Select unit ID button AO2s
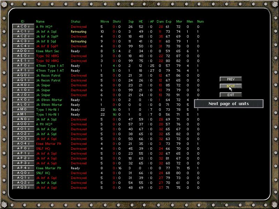The image size is (279, 209). [x=23, y=134]
